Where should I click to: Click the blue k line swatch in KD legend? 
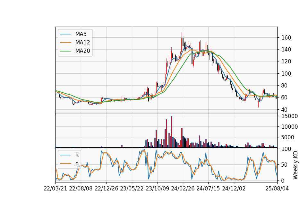coord(65,155)
